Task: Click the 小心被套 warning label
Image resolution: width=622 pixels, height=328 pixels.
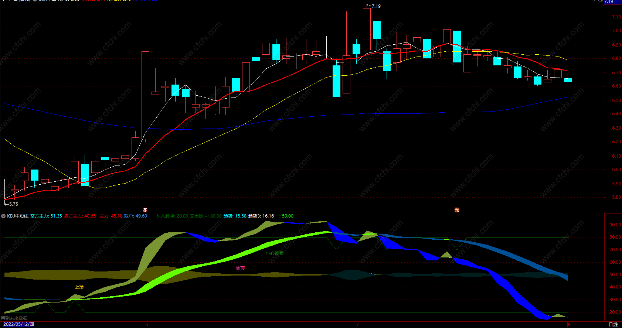Action: click(x=275, y=253)
